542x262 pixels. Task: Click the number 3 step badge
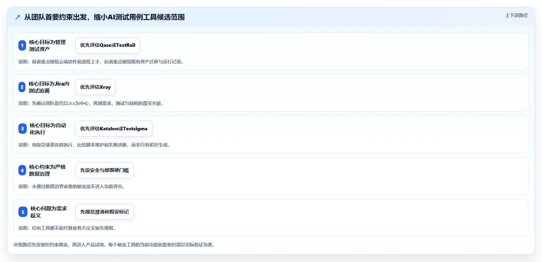click(23, 129)
